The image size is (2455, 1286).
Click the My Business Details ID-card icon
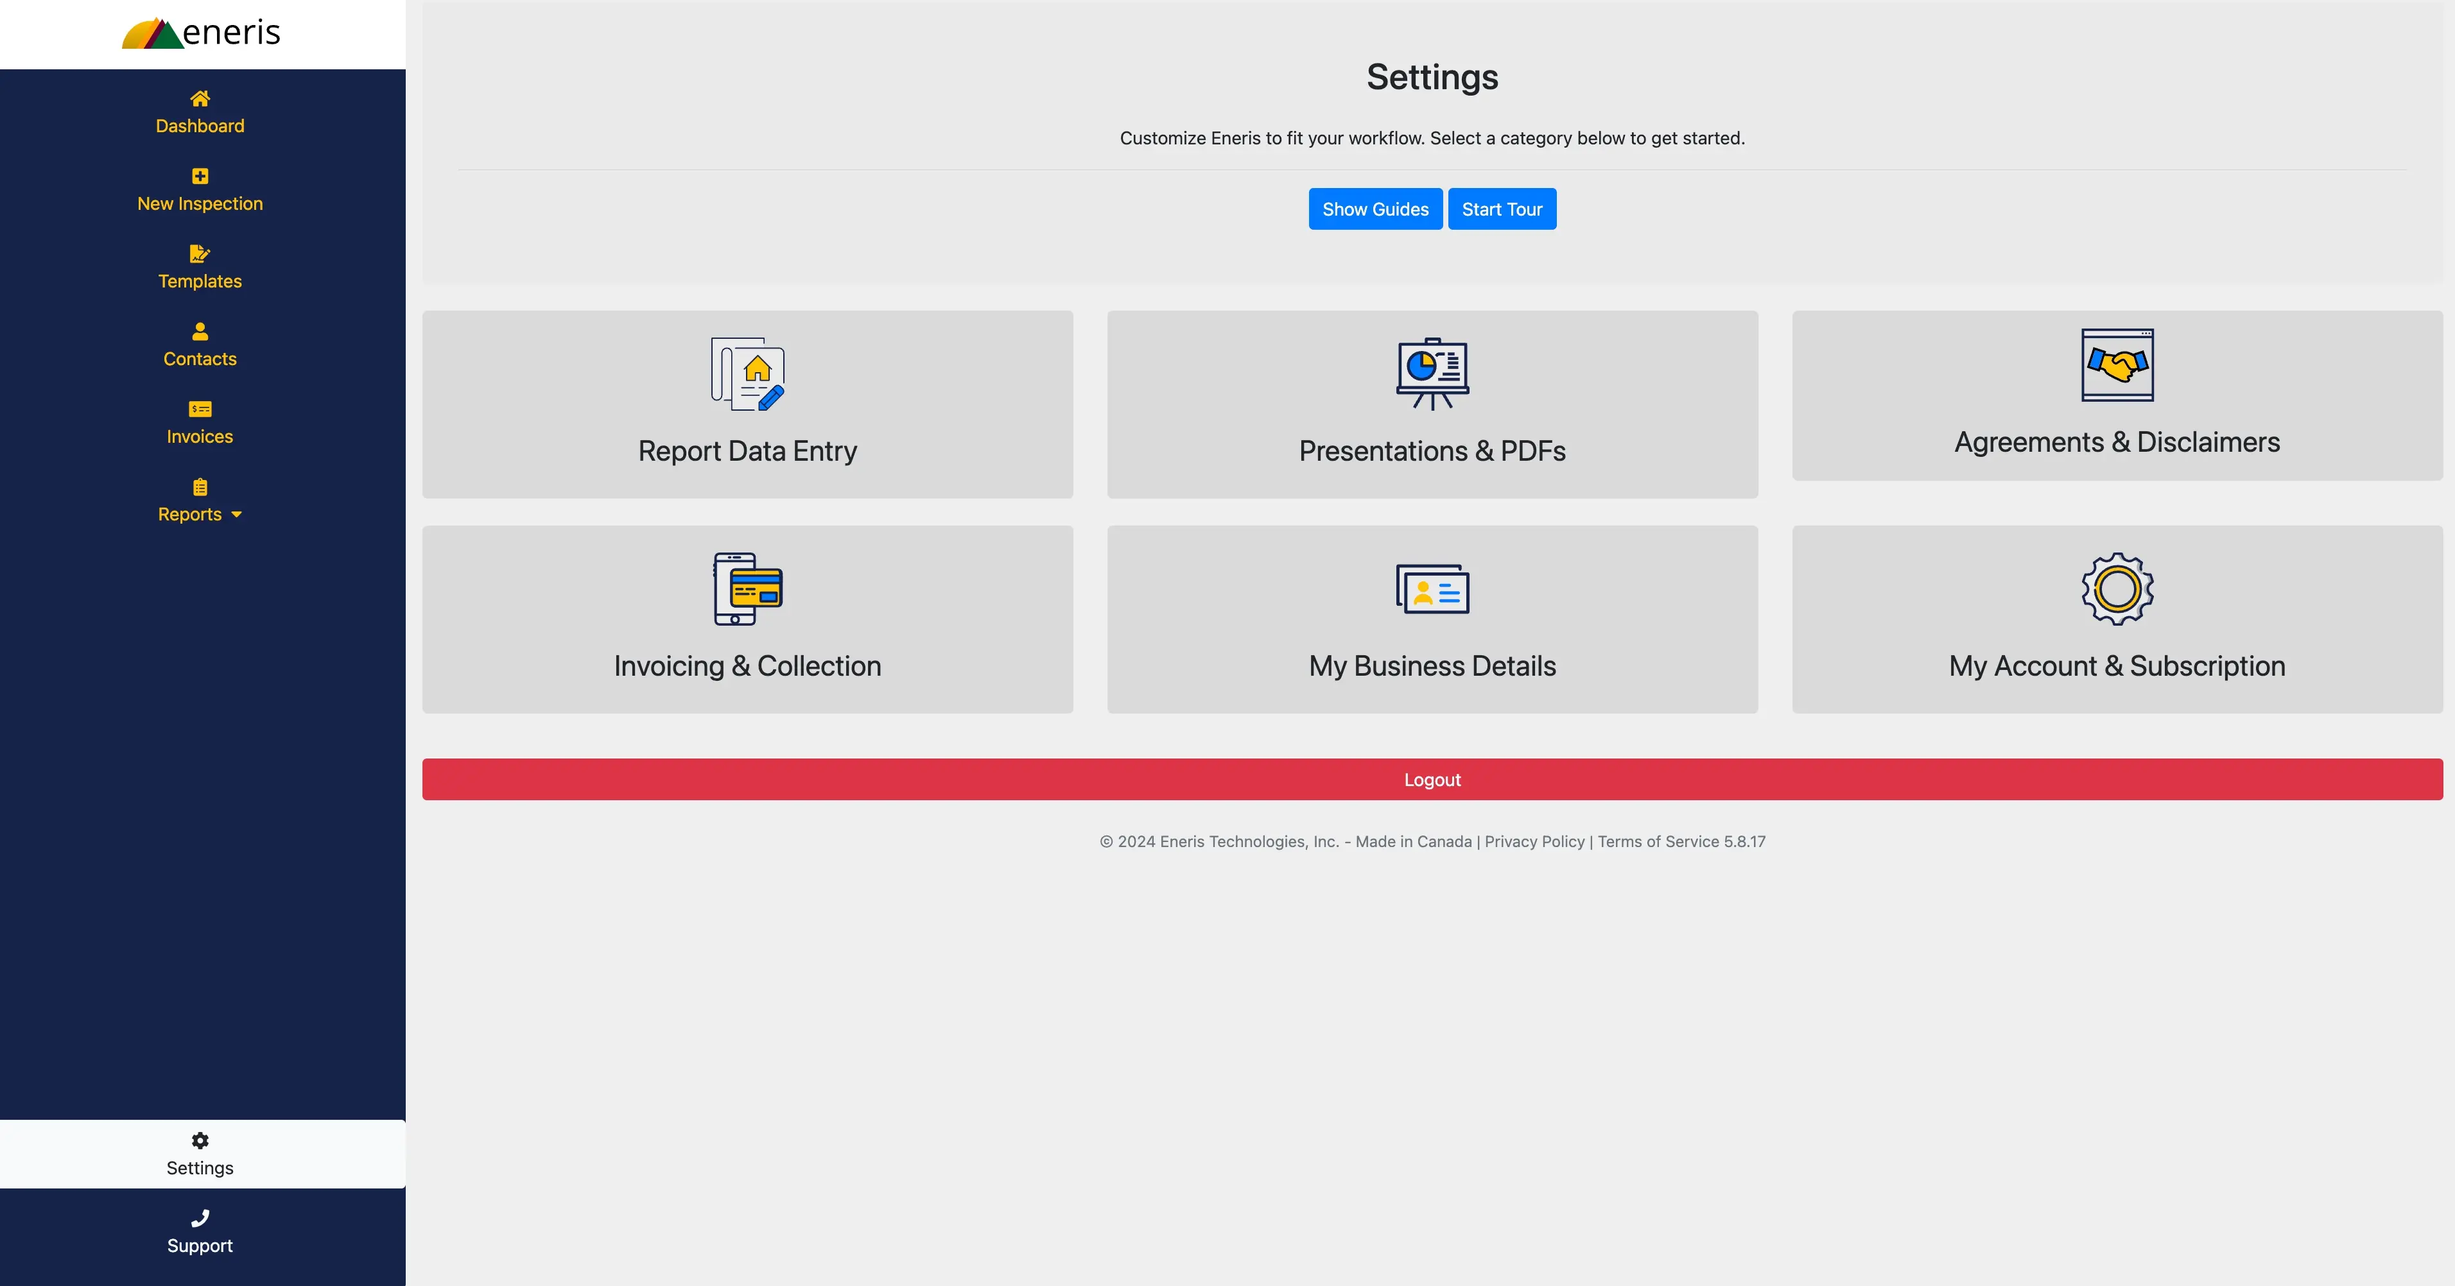(x=1432, y=588)
